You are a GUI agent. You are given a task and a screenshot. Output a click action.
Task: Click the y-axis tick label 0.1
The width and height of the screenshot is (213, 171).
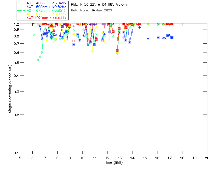(x=15, y=153)
